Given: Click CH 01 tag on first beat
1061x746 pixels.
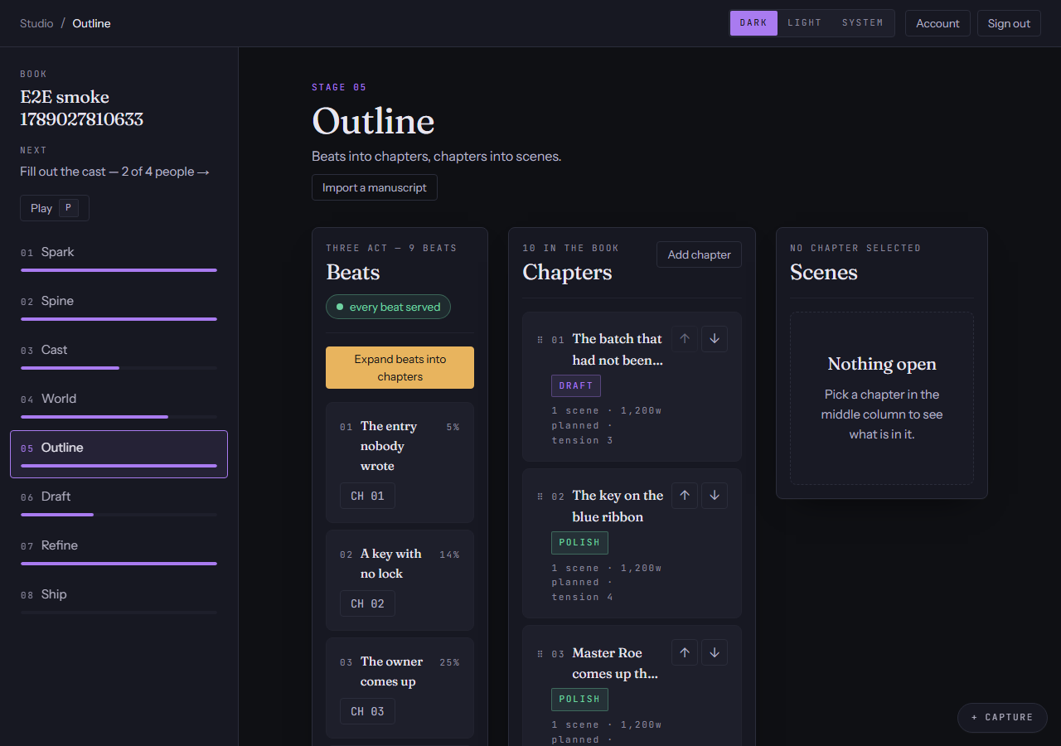Looking at the screenshot, I should 367,496.
